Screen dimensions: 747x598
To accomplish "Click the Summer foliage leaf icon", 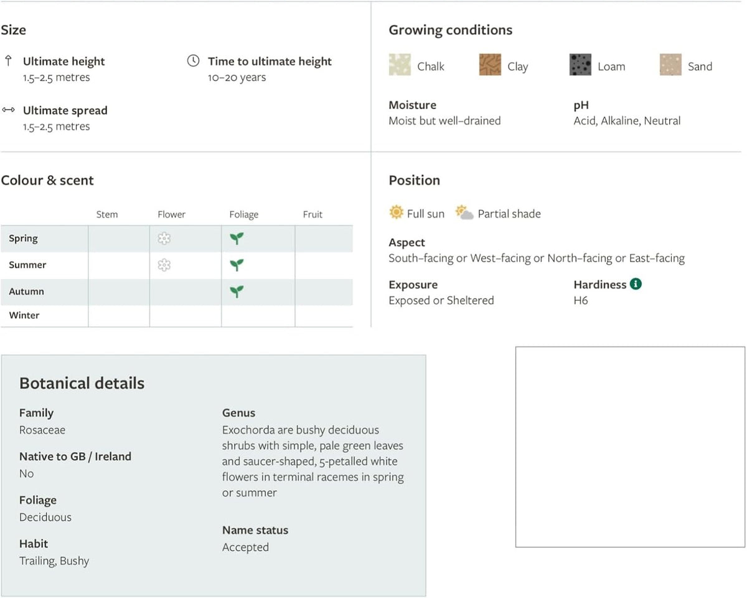I will coord(237,265).
